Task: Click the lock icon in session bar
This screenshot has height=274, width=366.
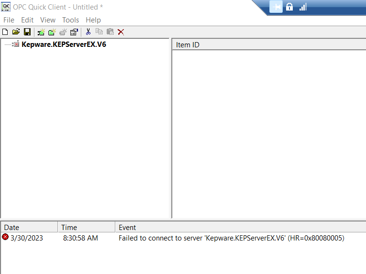Action: click(x=289, y=7)
